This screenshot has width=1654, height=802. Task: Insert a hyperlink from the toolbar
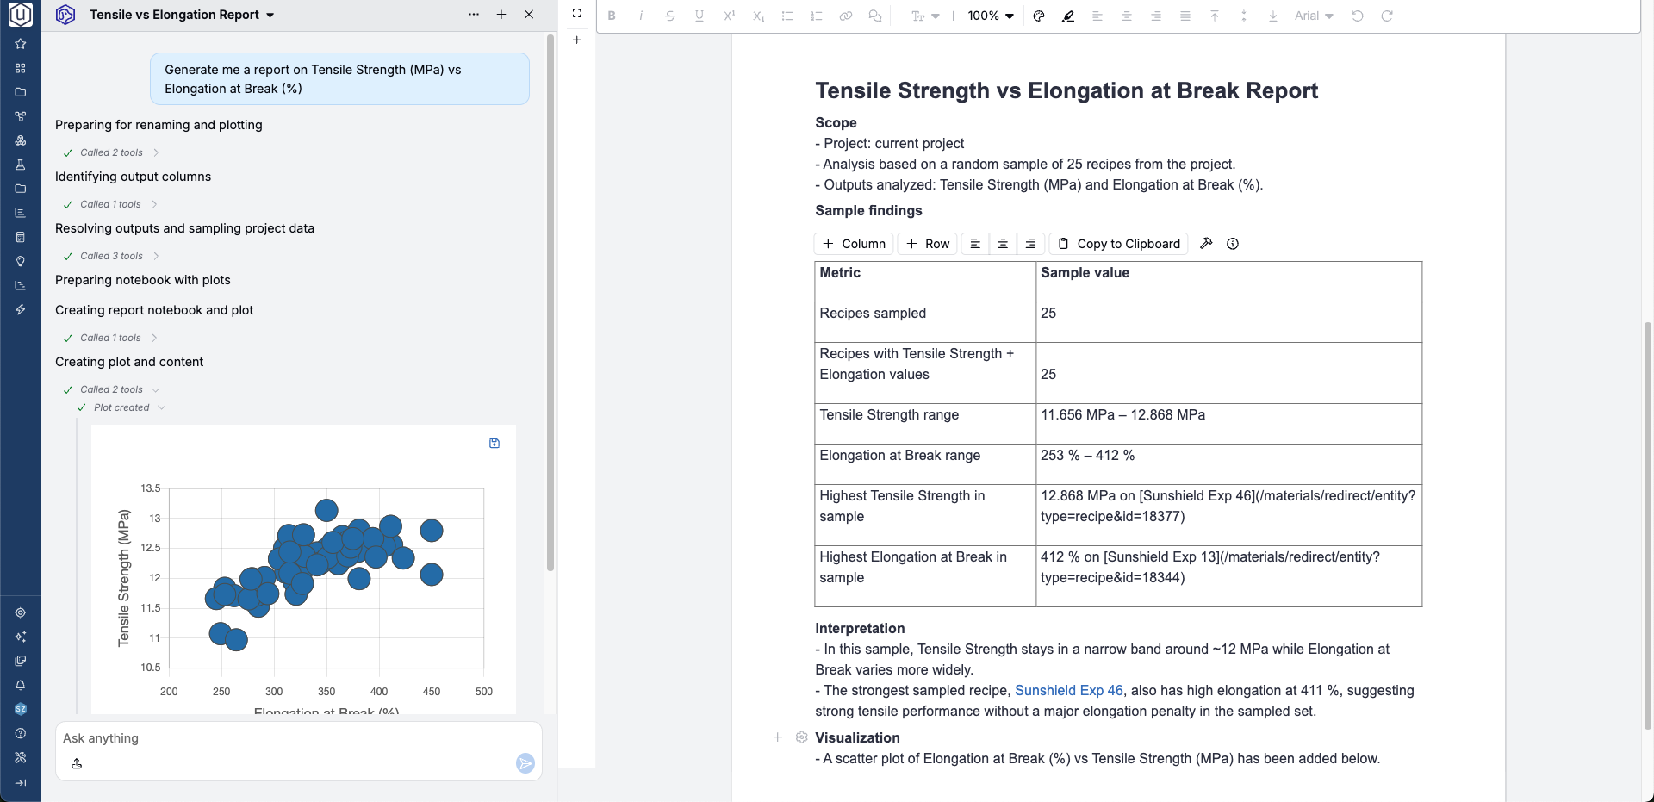tap(846, 16)
